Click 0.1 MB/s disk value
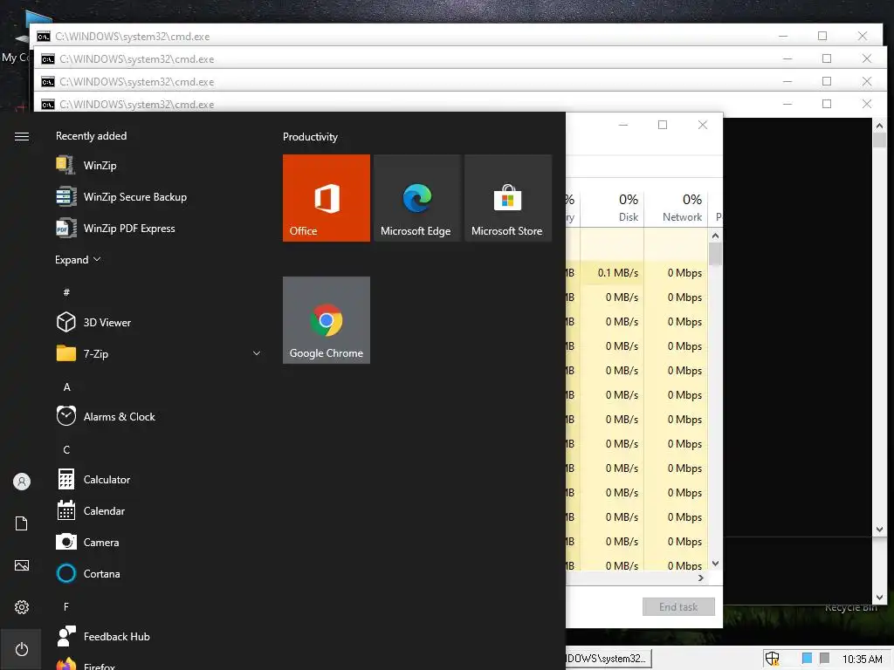This screenshot has width=894, height=670. (x=618, y=273)
